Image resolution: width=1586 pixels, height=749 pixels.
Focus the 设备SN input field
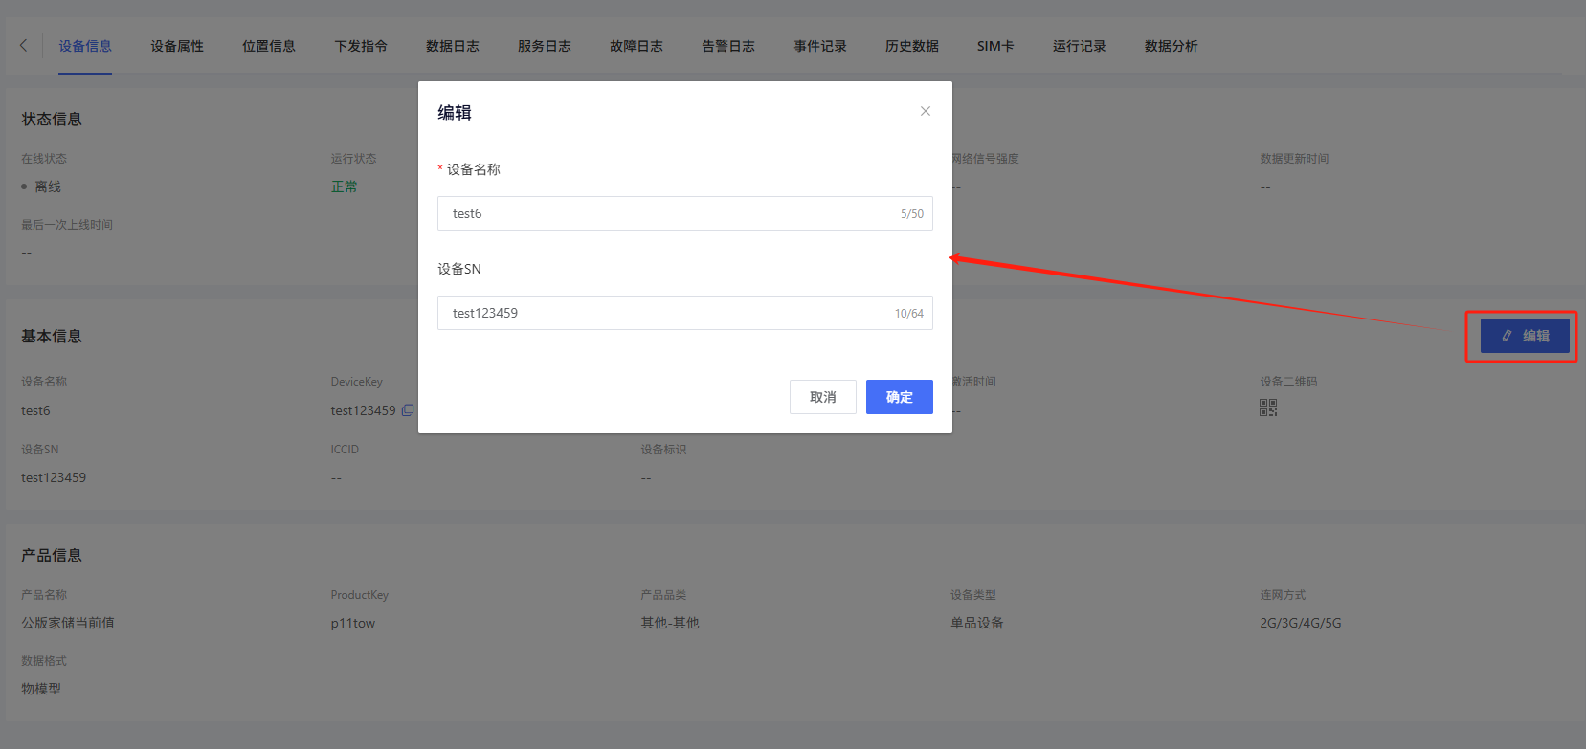[670, 313]
